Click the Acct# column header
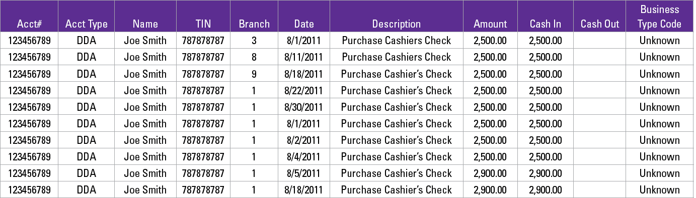This screenshot has width=696, height=198. (29, 24)
